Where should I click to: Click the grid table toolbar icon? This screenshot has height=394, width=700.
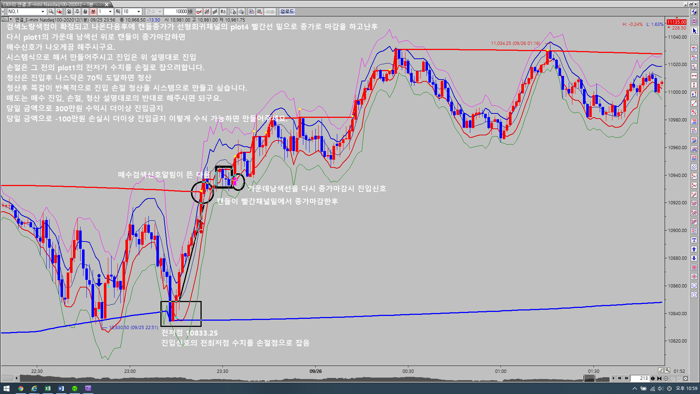pos(260,12)
